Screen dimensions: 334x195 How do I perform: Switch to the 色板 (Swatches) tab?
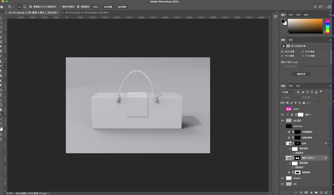click(291, 15)
